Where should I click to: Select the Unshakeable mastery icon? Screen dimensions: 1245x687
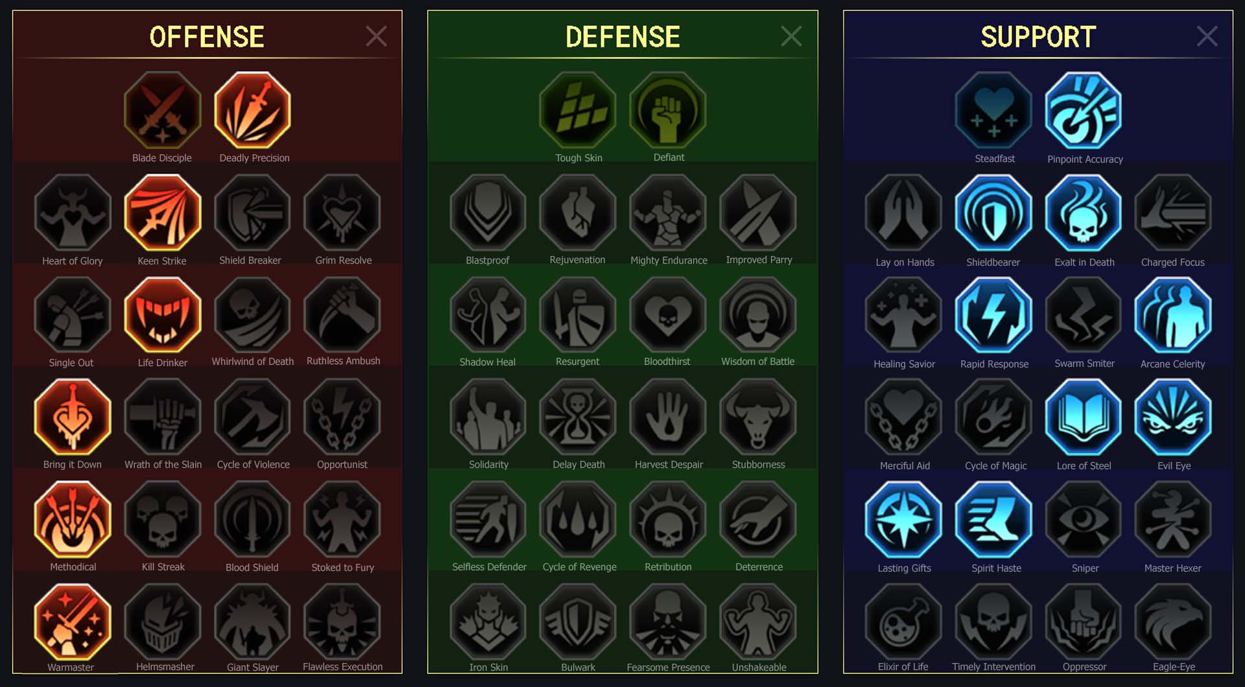758,622
